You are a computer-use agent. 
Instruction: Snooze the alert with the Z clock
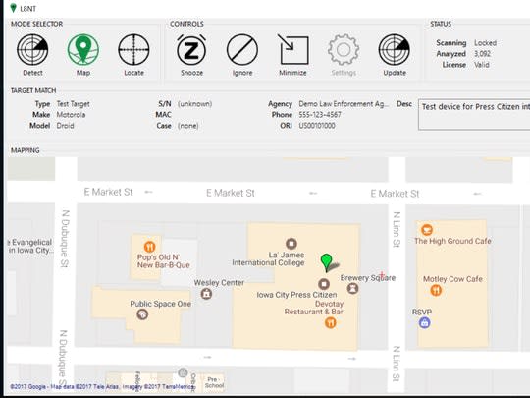click(191, 50)
